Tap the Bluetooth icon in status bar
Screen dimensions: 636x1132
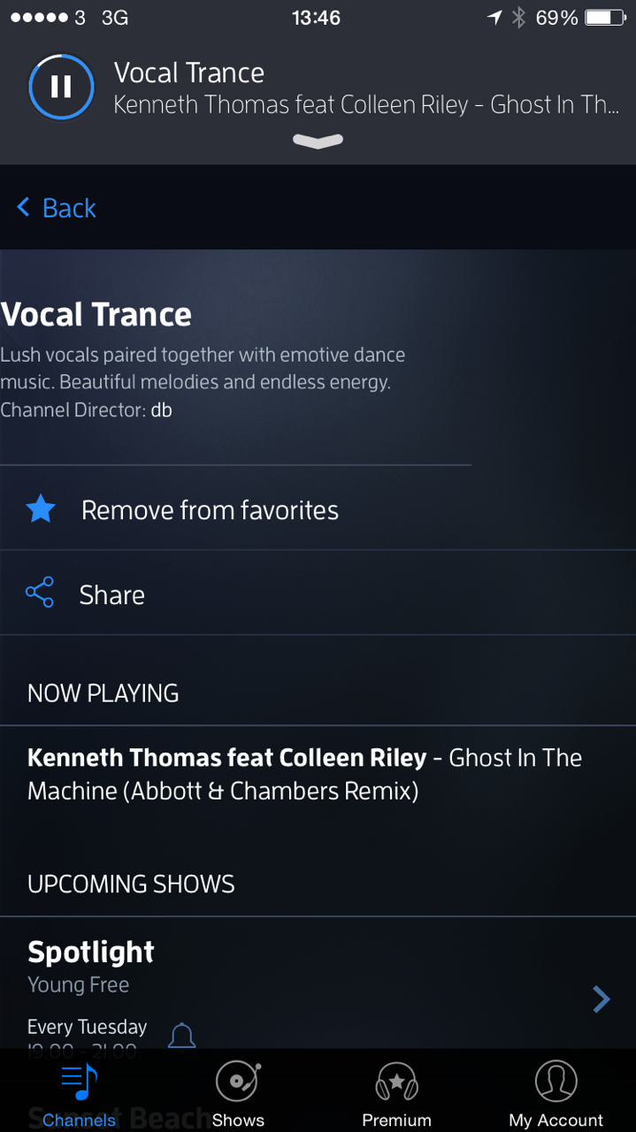click(519, 18)
